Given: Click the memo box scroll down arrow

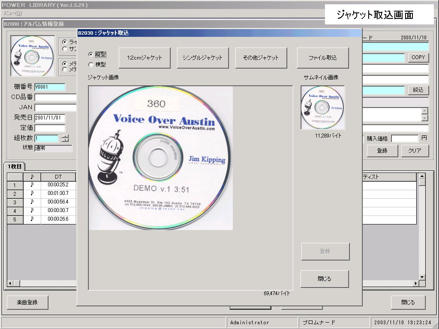Looking at the screenshot, I should coord(425,118).
